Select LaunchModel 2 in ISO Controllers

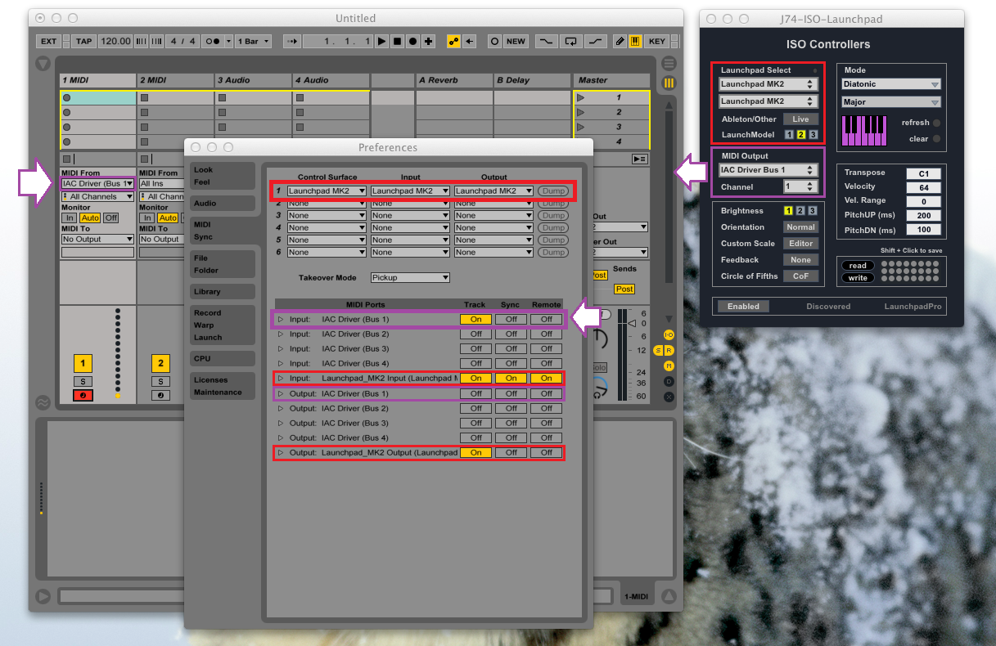coord(801,135)
